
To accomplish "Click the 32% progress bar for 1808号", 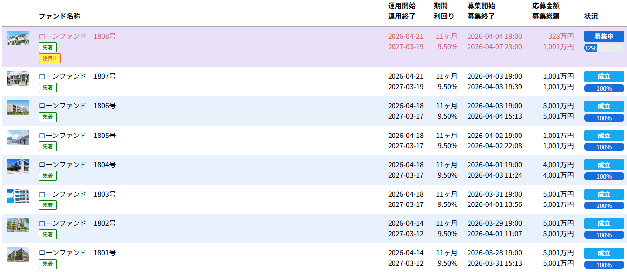I will point(604,48).
